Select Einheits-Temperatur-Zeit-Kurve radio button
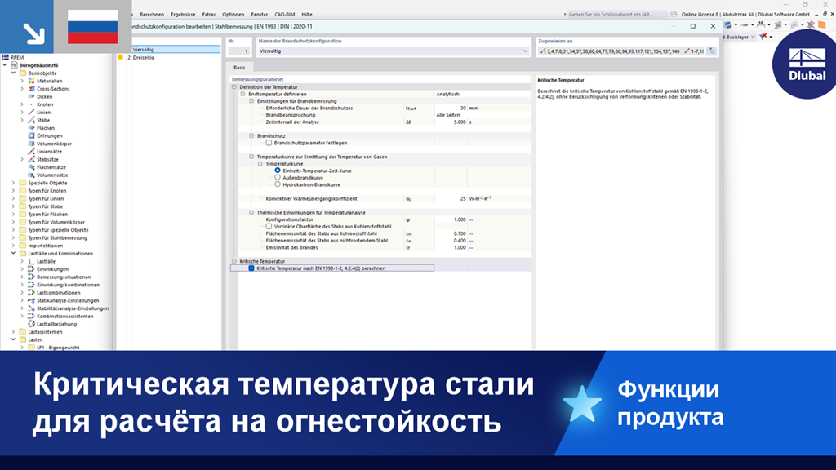The width and height of the screenshot is (836, 470). click(278, 171)
